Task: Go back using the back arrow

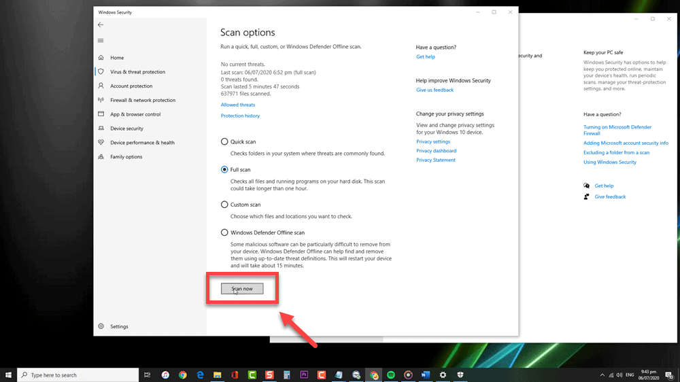Action: click(x=101, y=24)
